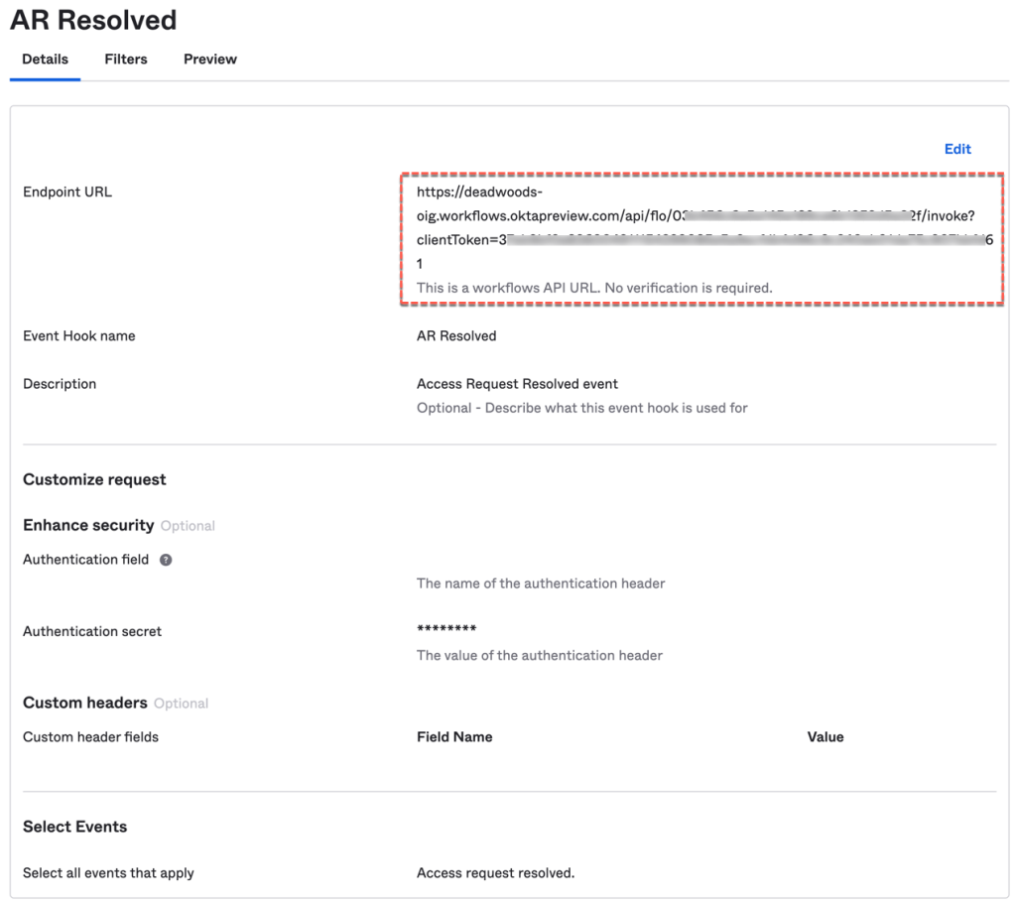Viewport: 1016px width, 905px height.
Task: Click the Value column header
Action: tap(825, 737)
